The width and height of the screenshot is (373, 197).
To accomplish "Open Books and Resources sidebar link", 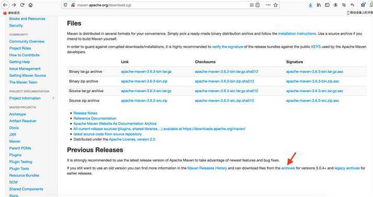I will pos(27,19).
